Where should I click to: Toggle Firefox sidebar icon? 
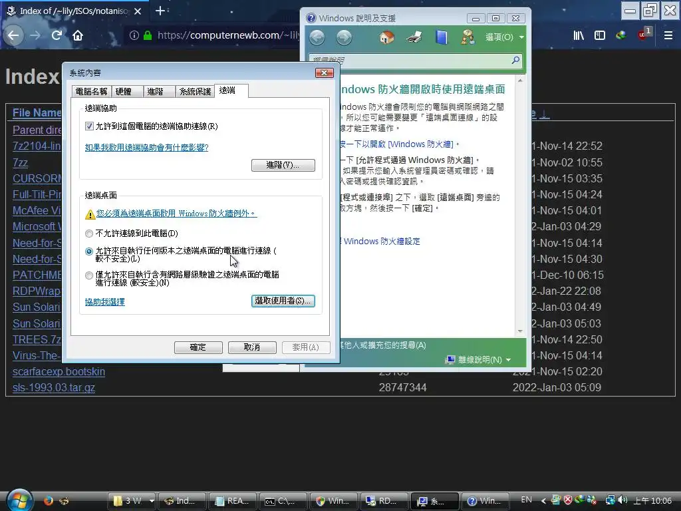point(600,35)
